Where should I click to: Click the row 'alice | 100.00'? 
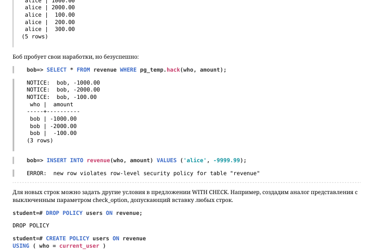click(x=50, y=15)
